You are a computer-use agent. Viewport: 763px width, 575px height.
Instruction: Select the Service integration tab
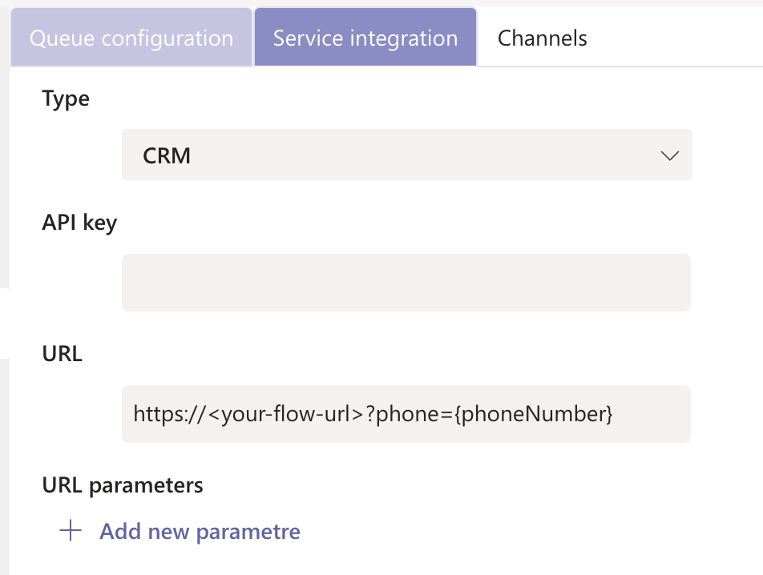point(365,37)
